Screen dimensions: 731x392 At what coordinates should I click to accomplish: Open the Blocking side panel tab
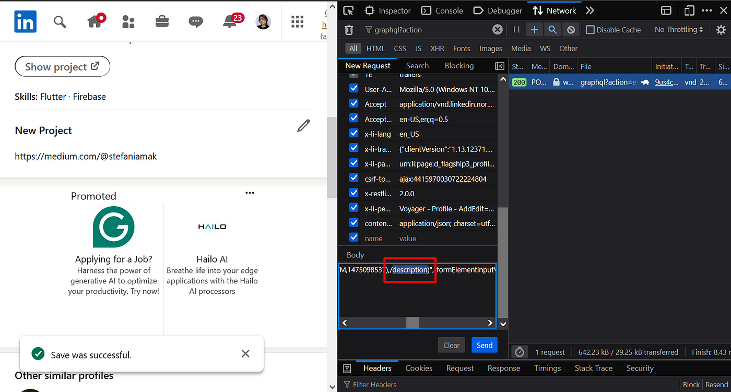[x=459, y=66]
